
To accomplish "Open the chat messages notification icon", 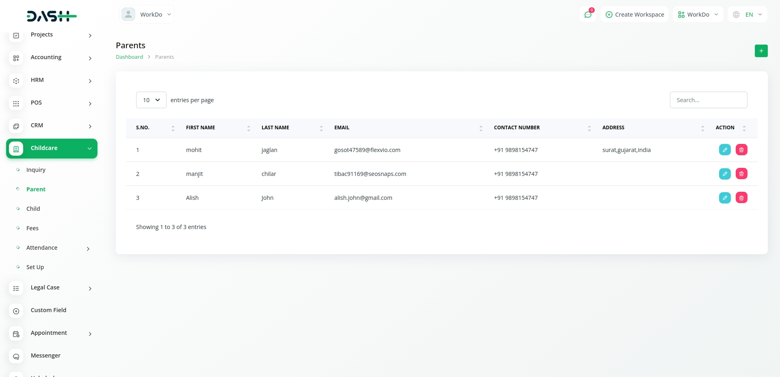I will coord(588,15).
